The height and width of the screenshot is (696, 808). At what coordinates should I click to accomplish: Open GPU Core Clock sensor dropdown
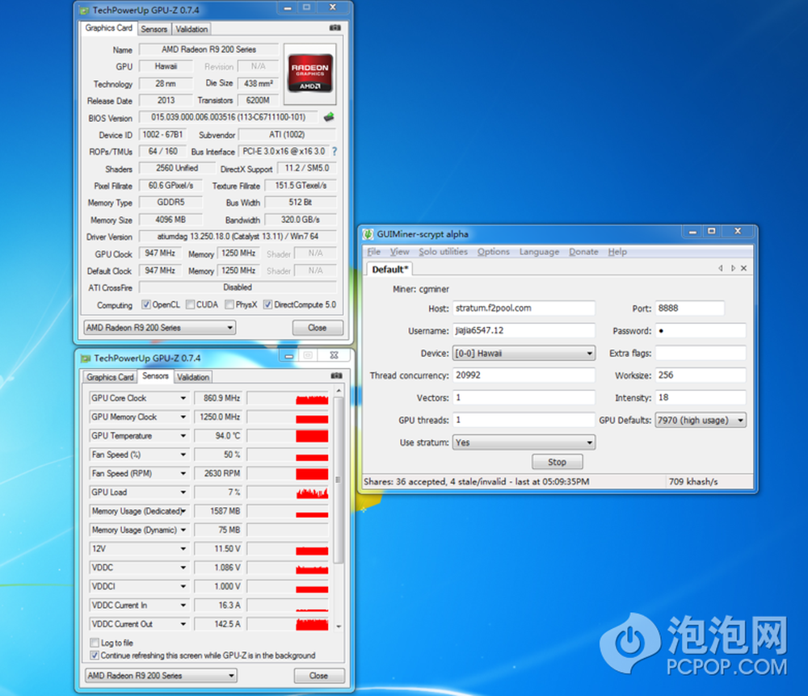point(183,398)
